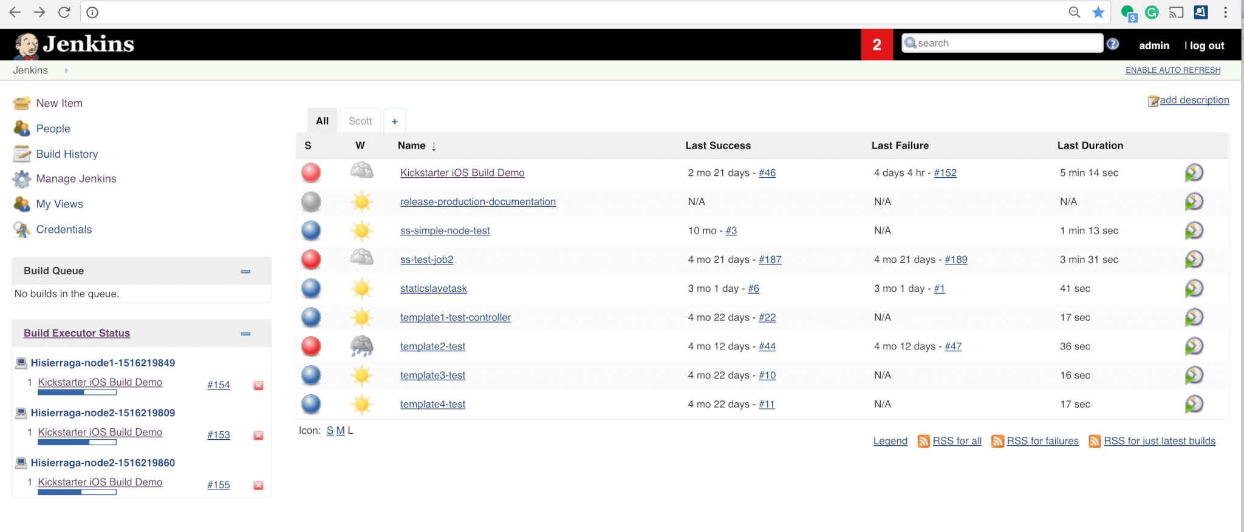
Task: Open the red notification badge showing 2
Action: (877, 44)
